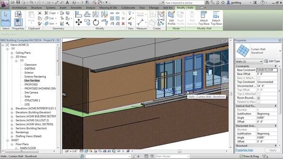Open the Curtain Wall Storefront type selector dropdown
The width and height of the screenshot is (283, 159).
pyautogui.click(x=280, y=51)
